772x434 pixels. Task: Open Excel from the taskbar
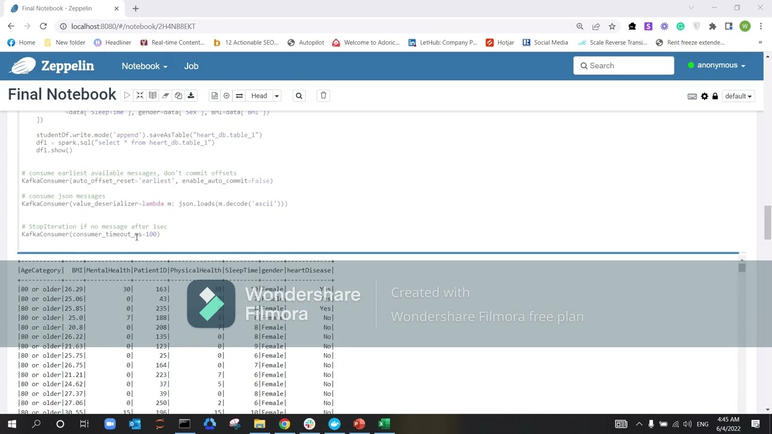[384, 424]
